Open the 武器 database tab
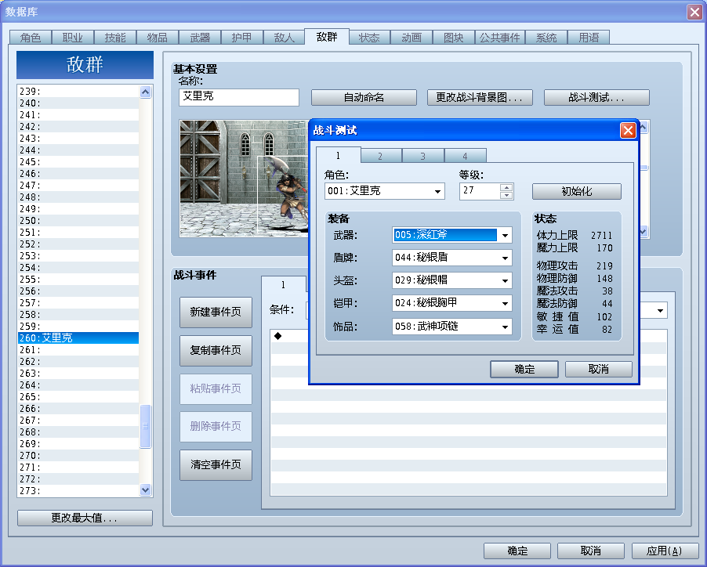Viewport: 707px width, 567px height. [200, 38]
